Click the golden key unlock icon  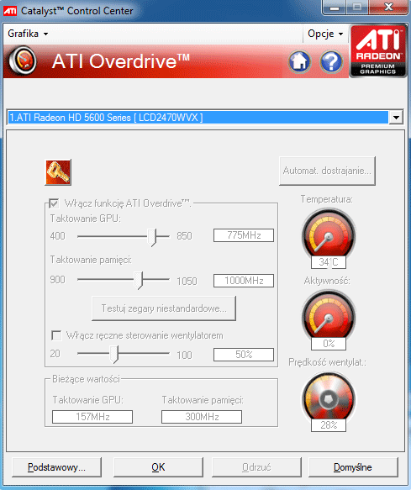tap(58, 172)
